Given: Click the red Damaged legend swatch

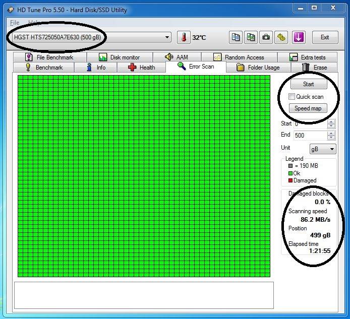Looking at the screenshot, I should (290, 180).
